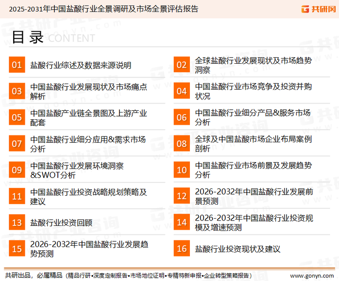Click the orange 13 number box
The image size is (339, 281).
tap(17, 222)
